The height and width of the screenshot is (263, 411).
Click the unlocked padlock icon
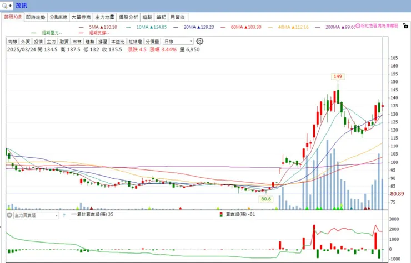pos(405,25)
